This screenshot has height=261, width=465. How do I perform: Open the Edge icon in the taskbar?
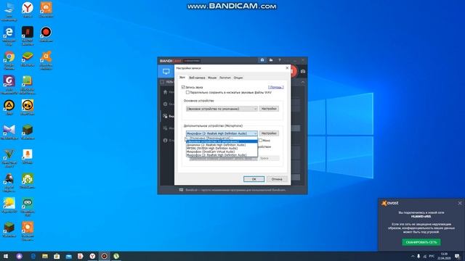point(33,256)
